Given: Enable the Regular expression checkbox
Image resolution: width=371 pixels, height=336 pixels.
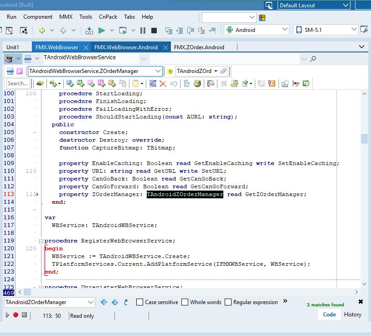Looking at the screenshot, I should coord(228,302).
